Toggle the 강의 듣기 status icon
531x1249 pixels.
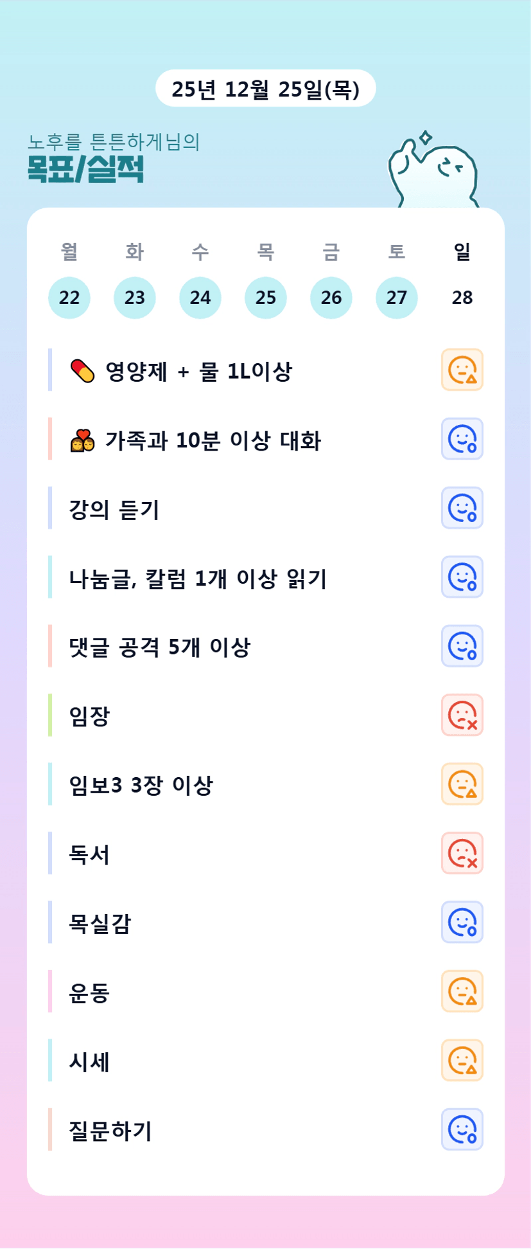coord(462,508)
